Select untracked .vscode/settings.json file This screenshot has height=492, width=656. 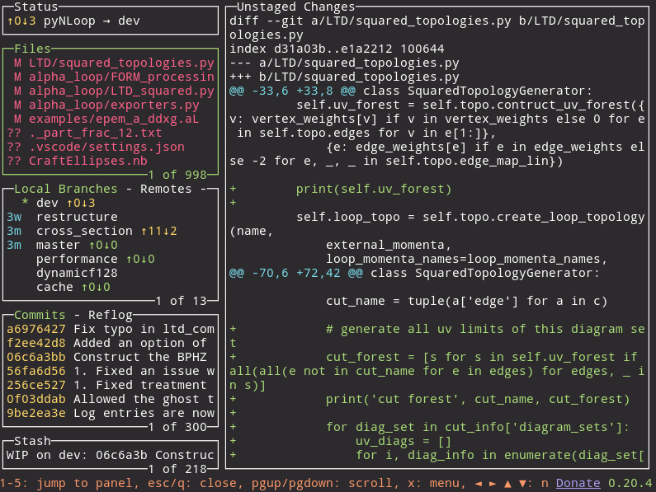coord(111,147)
